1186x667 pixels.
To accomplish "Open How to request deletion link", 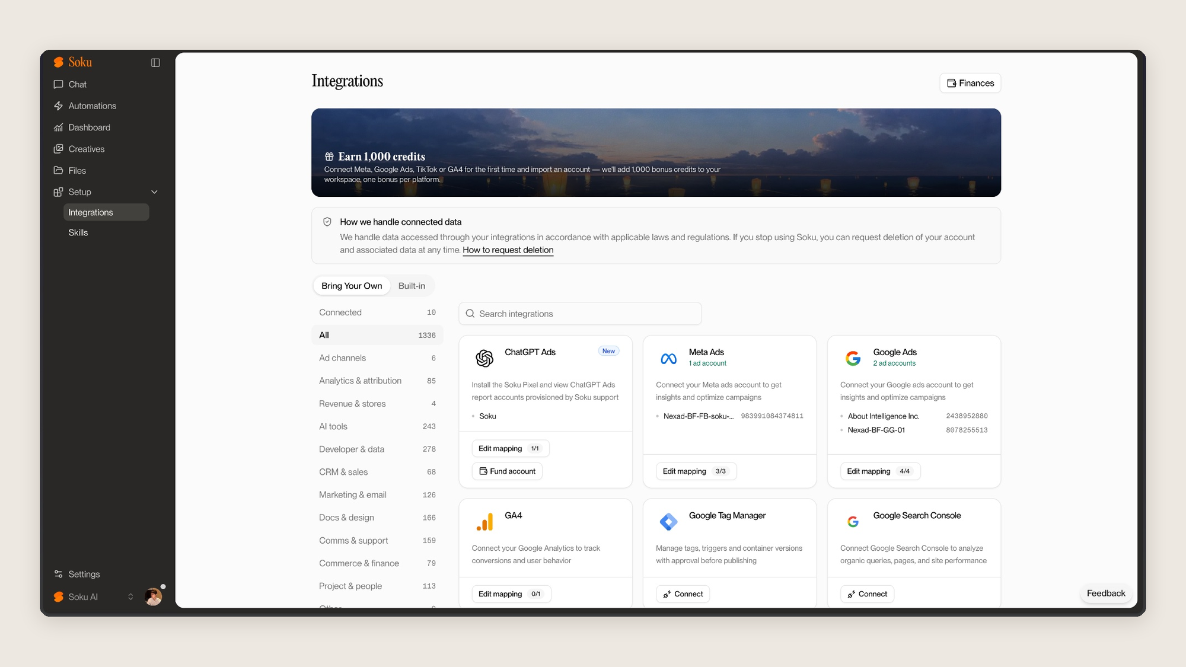I will (x=508, y=250).
